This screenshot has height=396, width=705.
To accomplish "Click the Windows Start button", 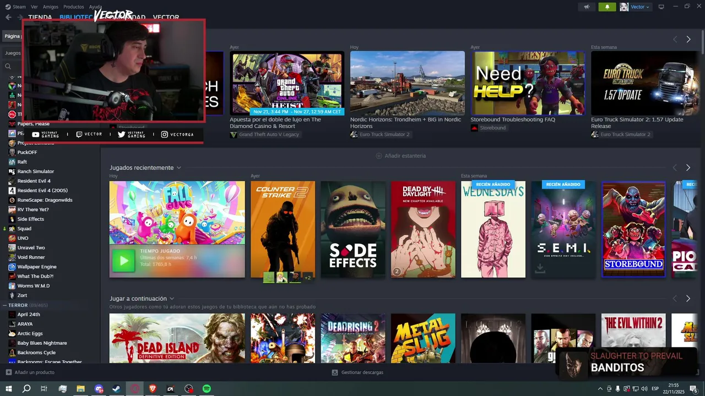I will coord(9,389).
